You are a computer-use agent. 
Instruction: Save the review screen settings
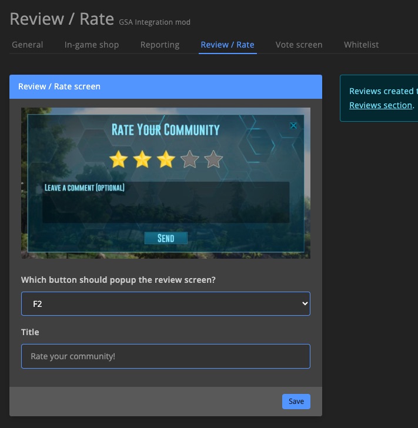[x=296, y=401]
